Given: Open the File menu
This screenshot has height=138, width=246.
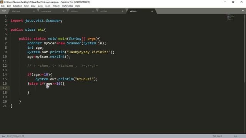Looking at the screenshot, I should tap(3, 6).
